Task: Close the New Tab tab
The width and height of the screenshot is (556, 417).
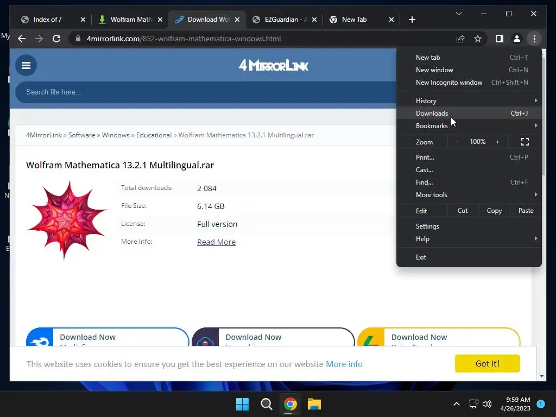Action: click(x=391, y=20)
